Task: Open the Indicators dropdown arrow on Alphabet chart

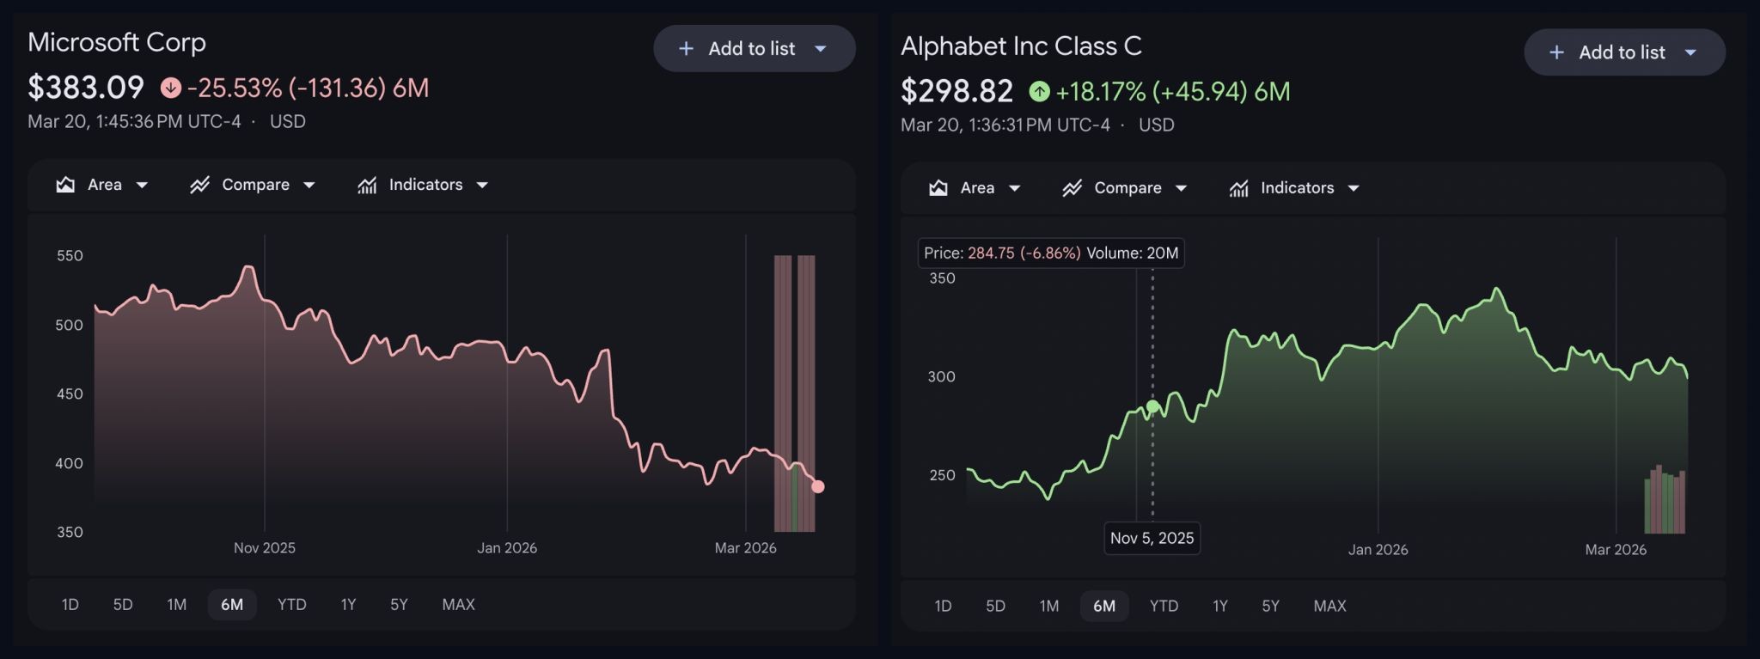Action: click(x=1354, y=188)
